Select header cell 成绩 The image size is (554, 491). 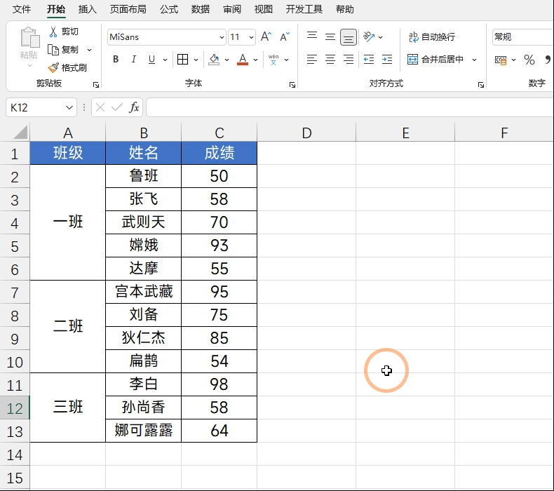[x=219, y=153]
